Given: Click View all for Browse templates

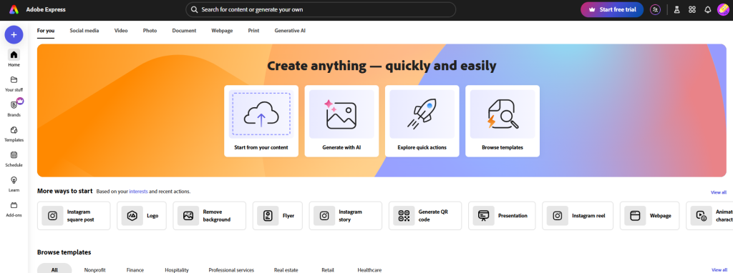Looking at the screenshot, I should [x=719, y=269].
